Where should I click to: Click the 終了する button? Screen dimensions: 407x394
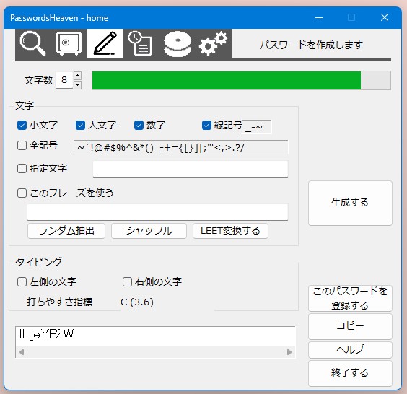(x=350, y=373)
